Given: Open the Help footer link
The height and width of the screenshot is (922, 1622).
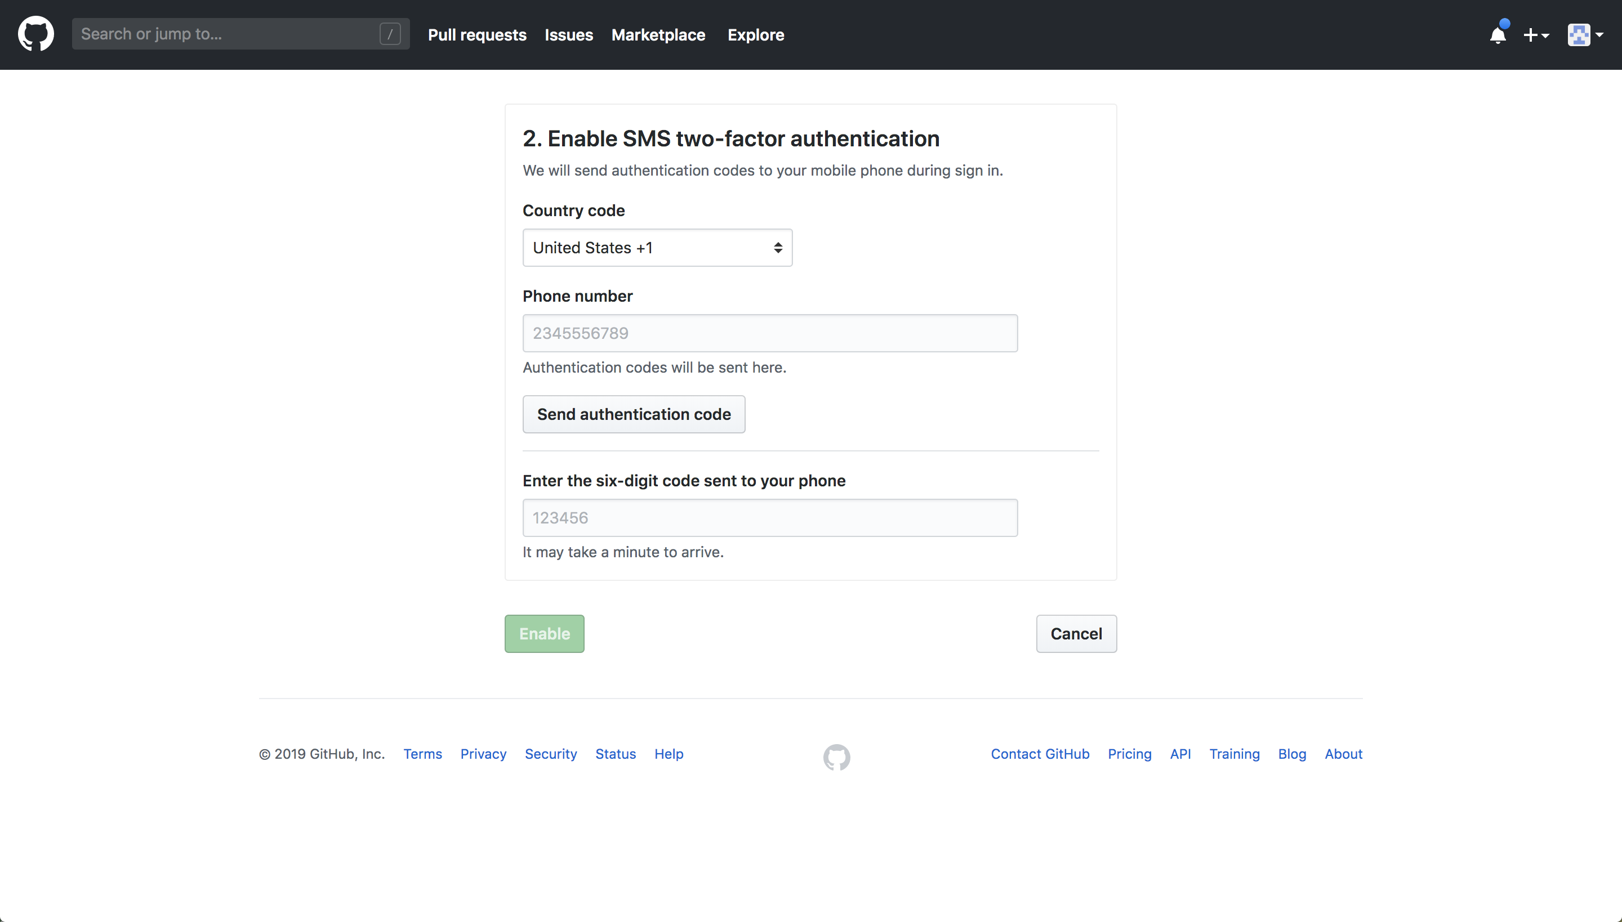Looking at the screenshot, I should tap(669, 754).
